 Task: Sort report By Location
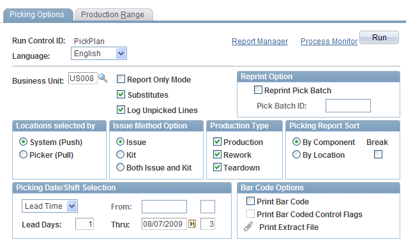pyautogui.click(x=296, y=155)
